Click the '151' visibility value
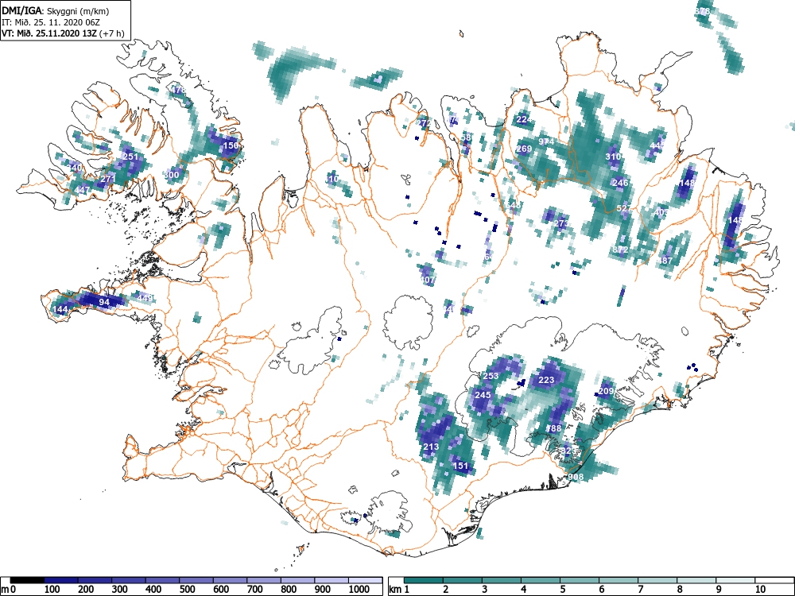795x596 pixels. click(x=461, y=465)
